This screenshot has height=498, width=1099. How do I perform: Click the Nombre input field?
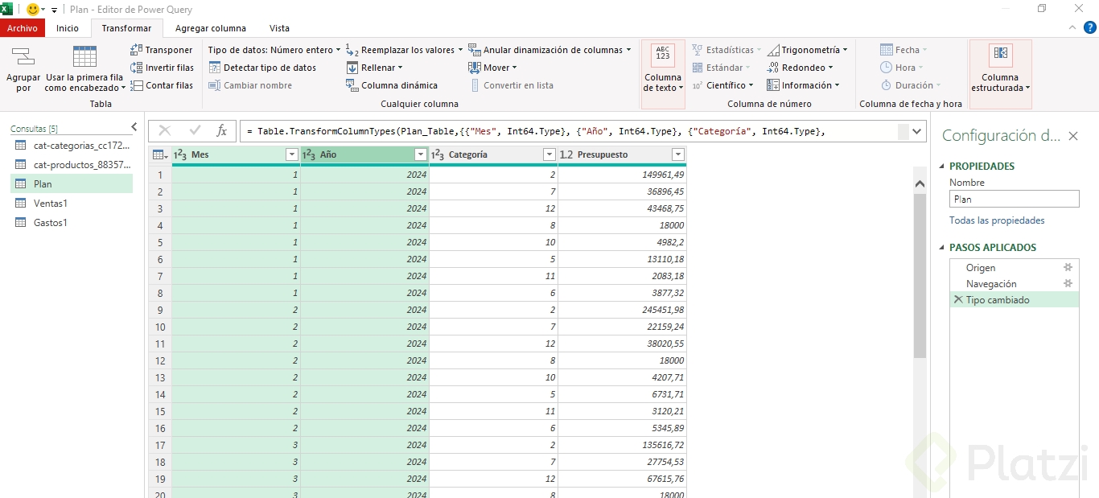1014,200
